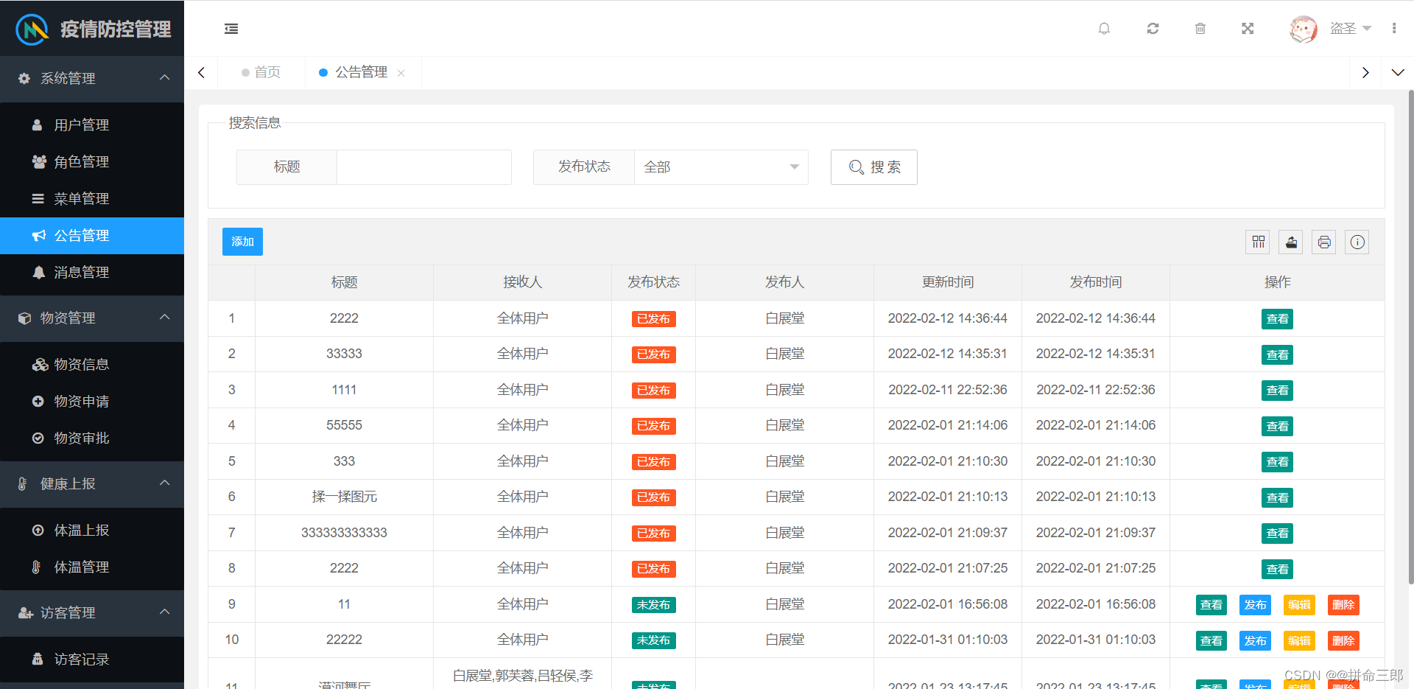This screenshot has width=1414, height=689.
Task: Click the 标题 search input field
Action: tap(423, 167)
